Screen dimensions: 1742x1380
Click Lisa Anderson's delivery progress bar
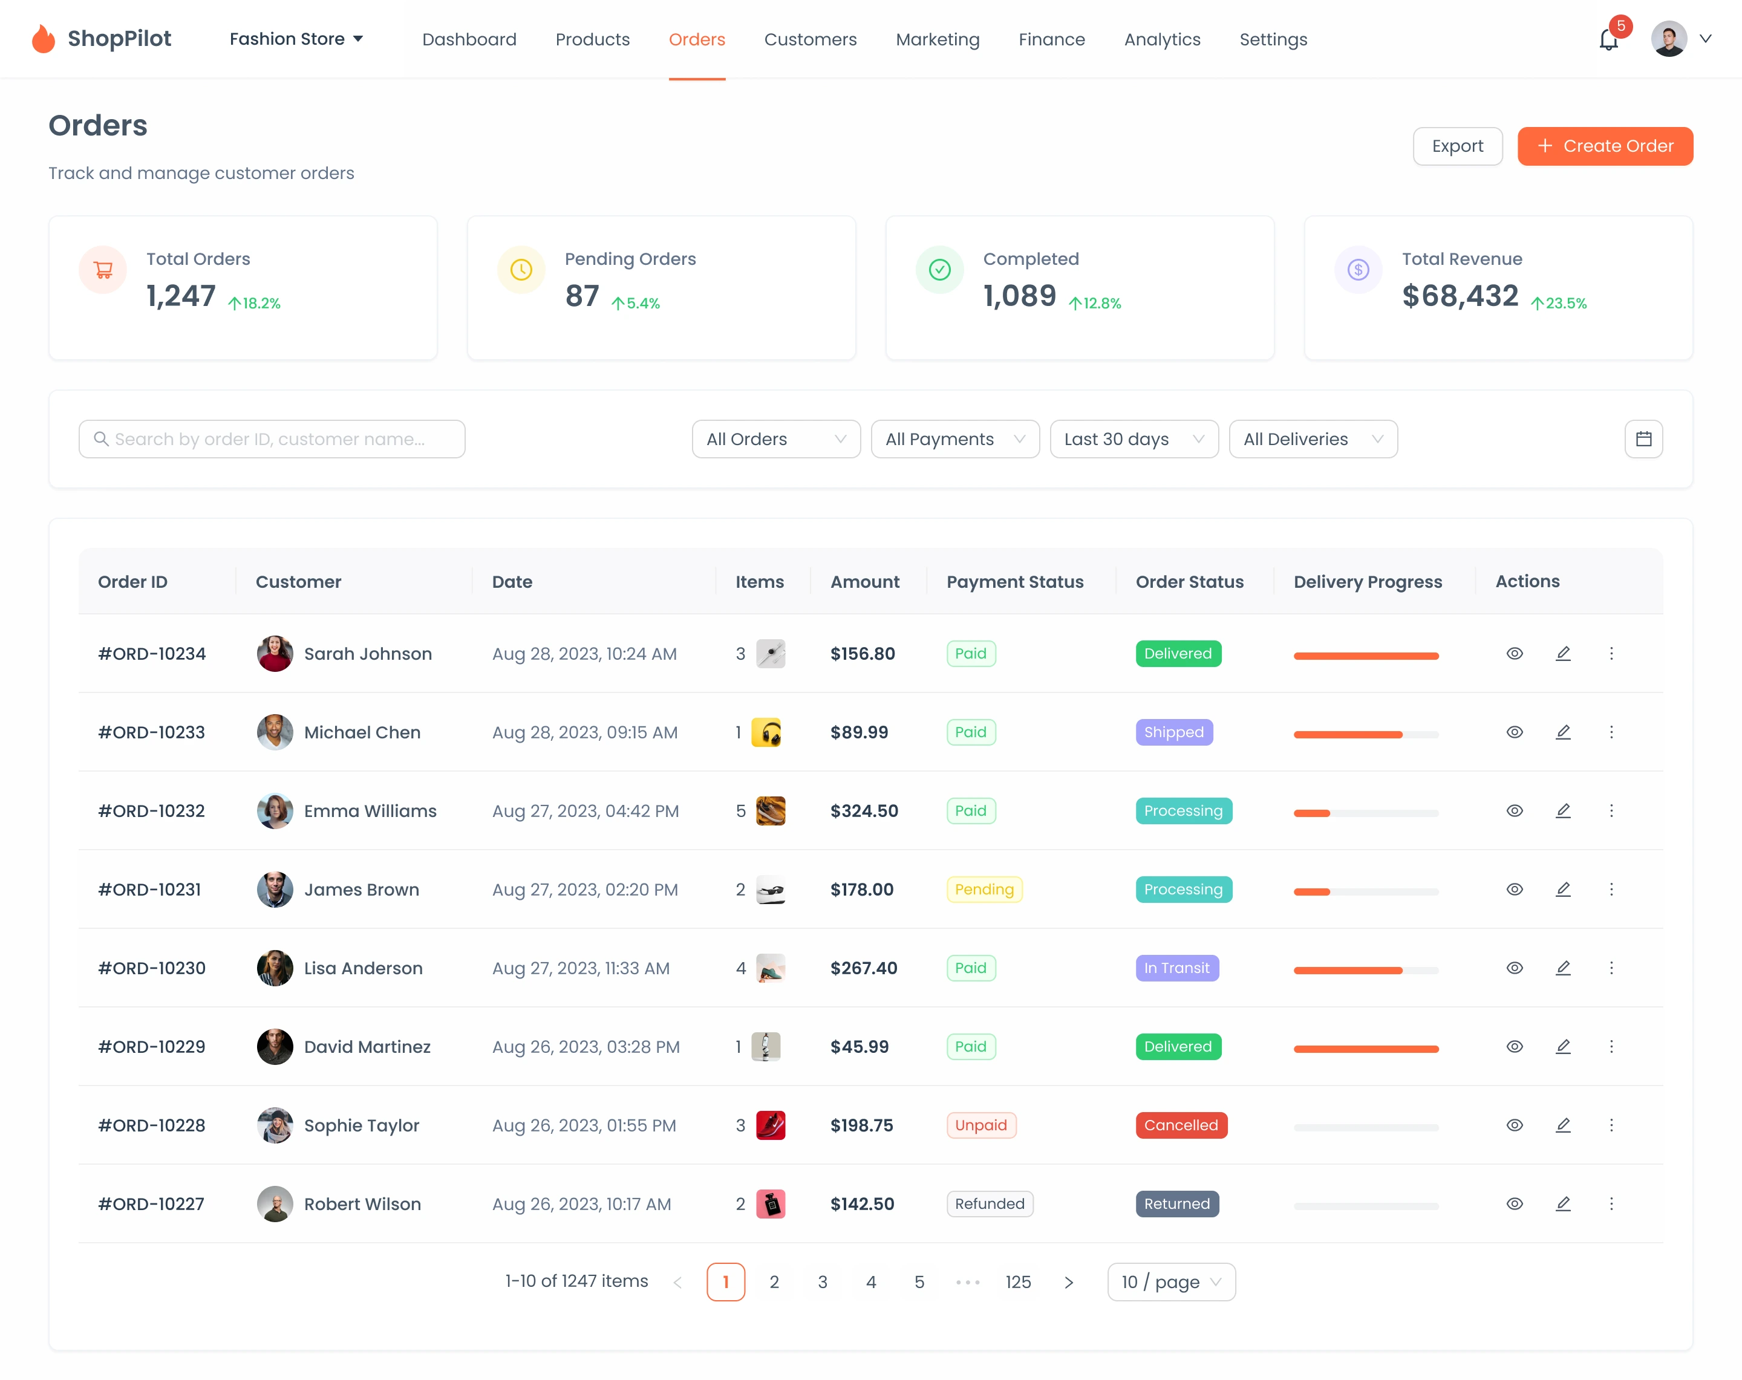pyautogui.click(x=1366, y=969)
